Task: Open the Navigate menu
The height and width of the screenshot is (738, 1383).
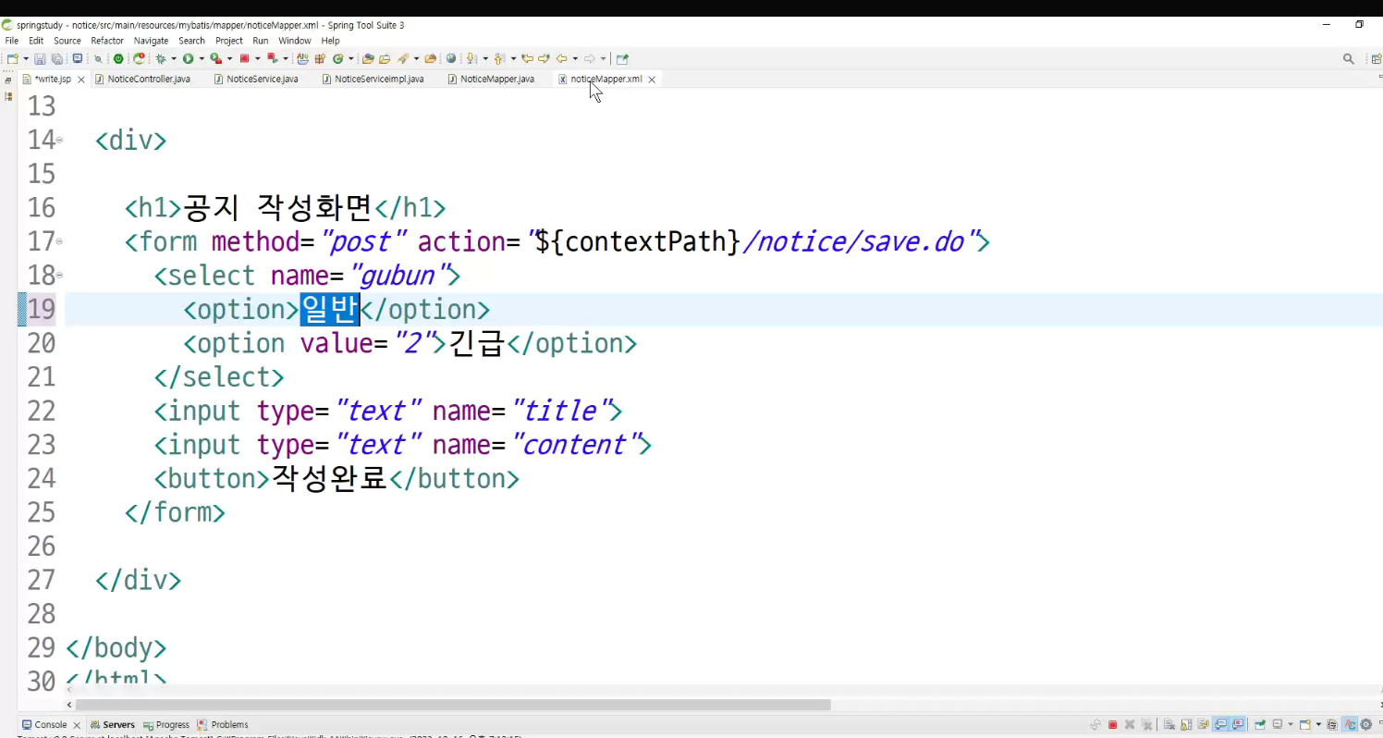Action: (151, 41)
